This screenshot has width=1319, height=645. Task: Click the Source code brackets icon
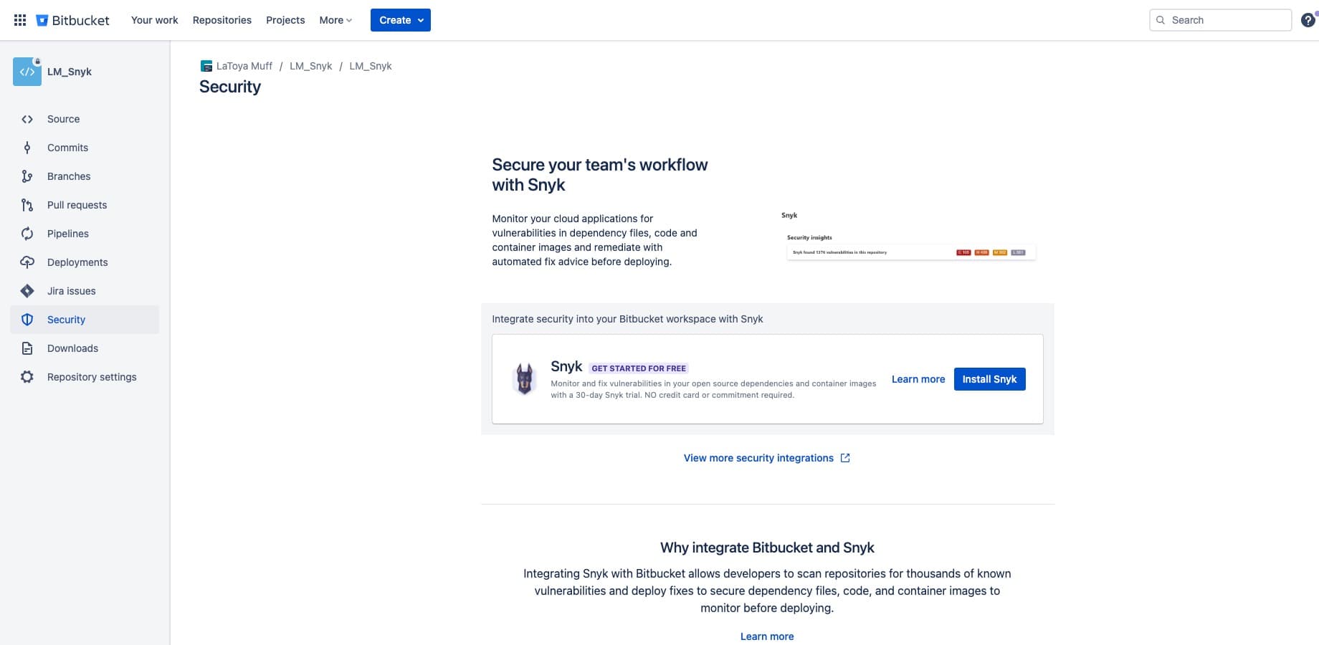(27, 119)
